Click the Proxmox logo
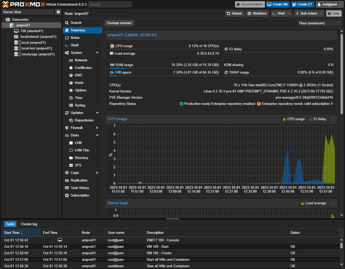345x269 pixels. tap(23, 4)
